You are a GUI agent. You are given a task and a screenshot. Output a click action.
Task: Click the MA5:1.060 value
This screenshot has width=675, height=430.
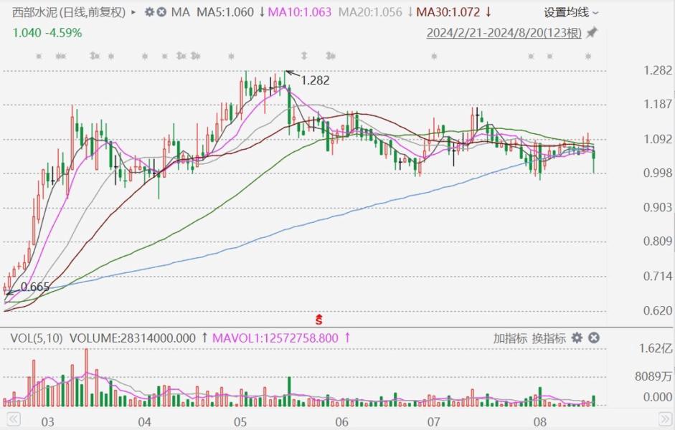(x=225, y=12)
